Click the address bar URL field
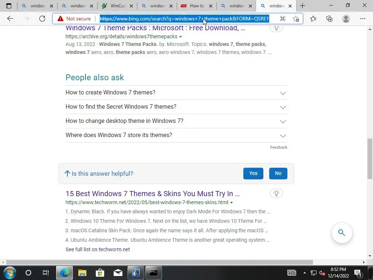Viewport: 373px width, 280px height. pos(184,19)
